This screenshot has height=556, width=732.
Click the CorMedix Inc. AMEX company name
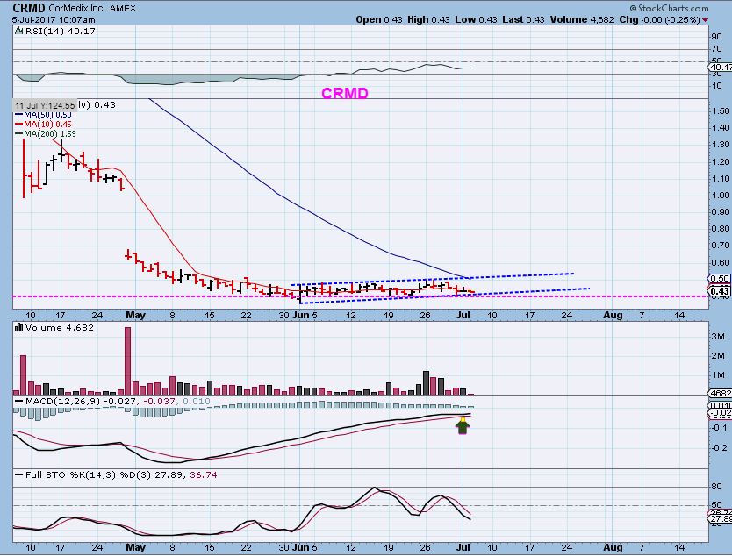92,9
